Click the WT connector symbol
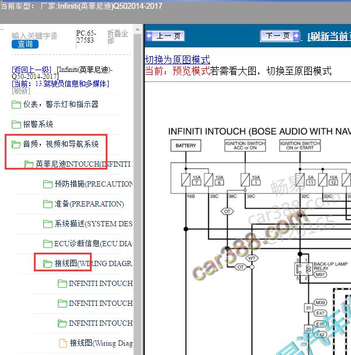Viewport: 351px width, 355px height. [x=252, y=258]
